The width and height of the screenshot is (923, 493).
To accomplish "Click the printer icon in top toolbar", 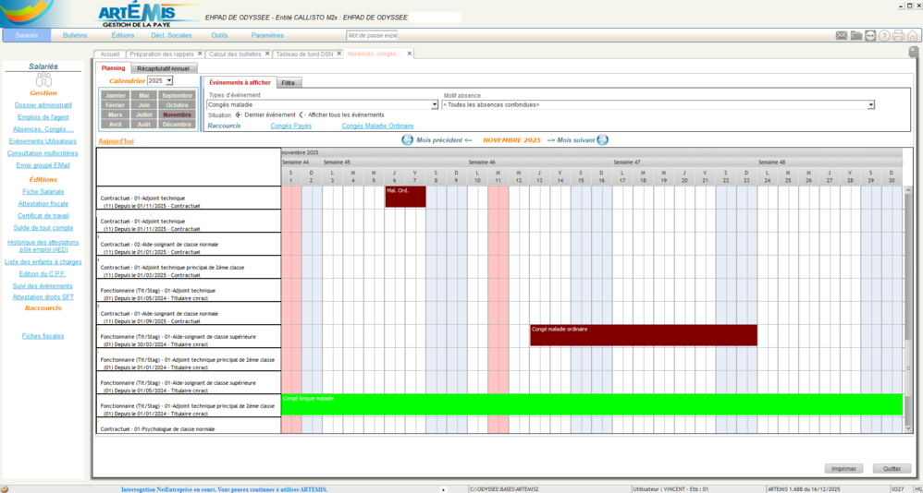I will [898, 36].
